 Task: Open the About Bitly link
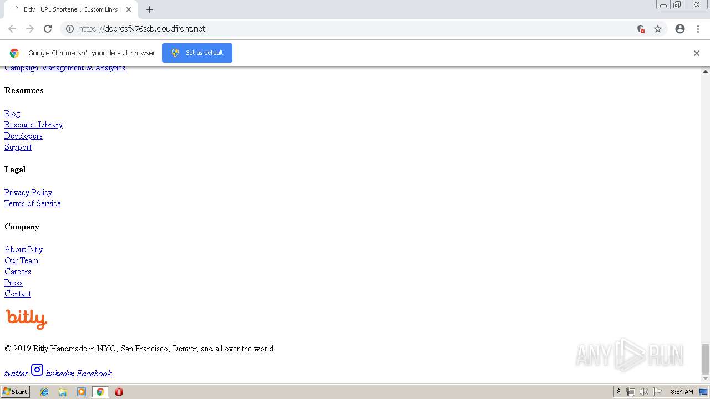(23, 249)
